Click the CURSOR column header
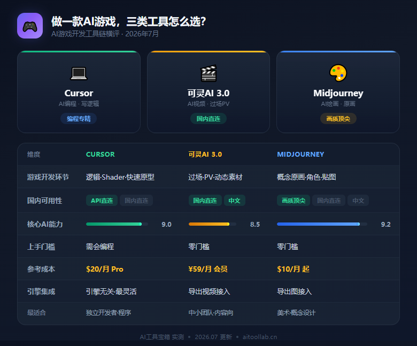Viewport: 417px width, 346px height. click(101, 154)
